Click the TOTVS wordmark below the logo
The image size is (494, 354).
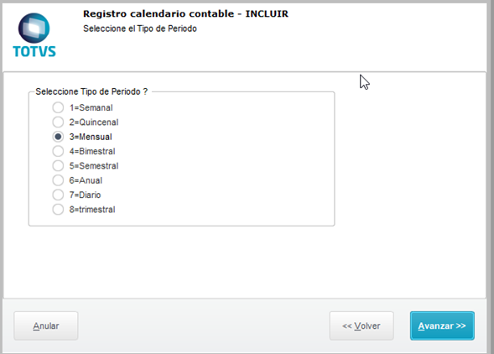pos(34,51)
